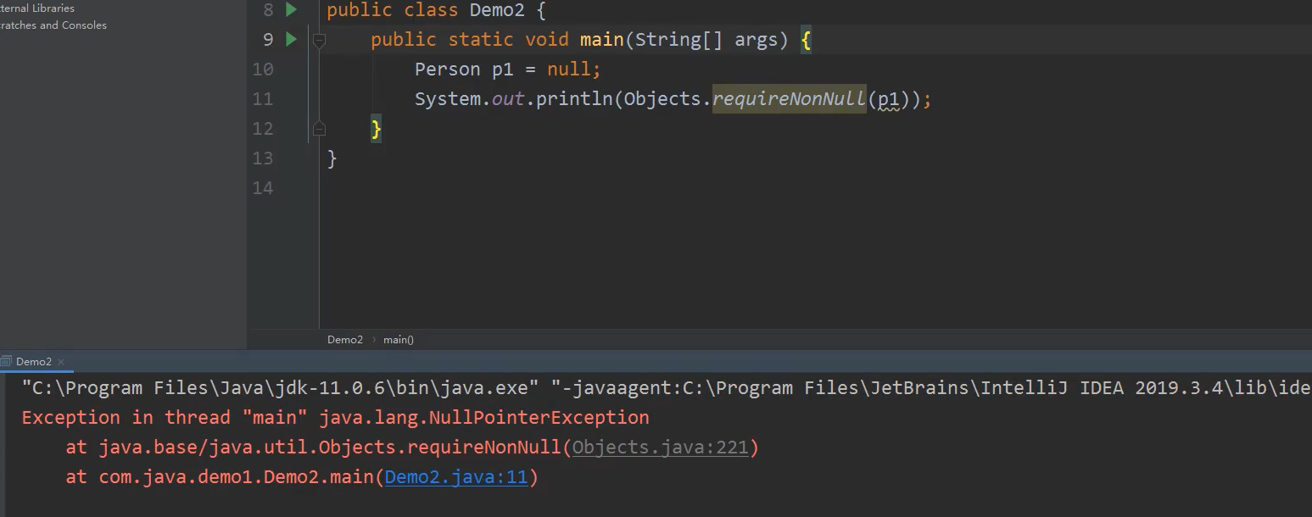This screenshot has width=1312, height=517.
Task: Place cursor on highlighted requireNonNull method call
Action: (x=789, y=99)
